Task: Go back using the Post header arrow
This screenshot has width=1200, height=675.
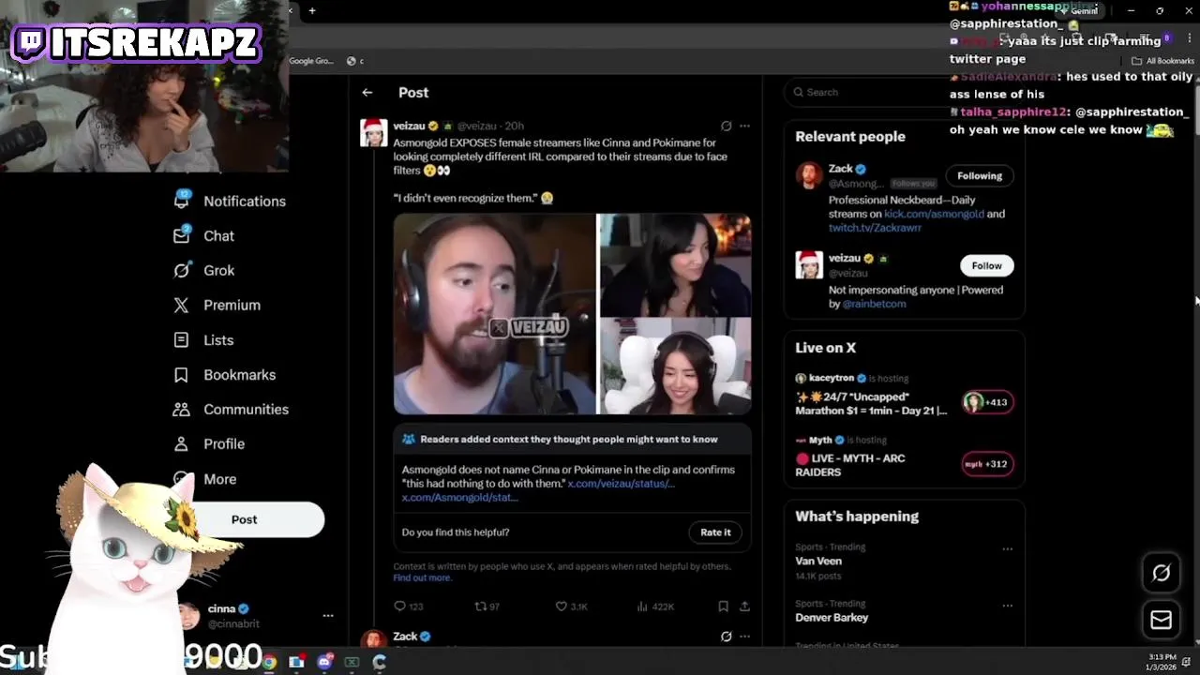Action: click(x=367, y=93)
